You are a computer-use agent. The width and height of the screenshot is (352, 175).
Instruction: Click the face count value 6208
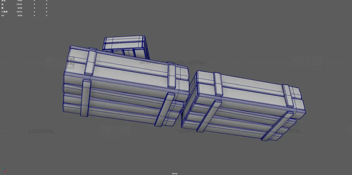(x=20, y=8)
